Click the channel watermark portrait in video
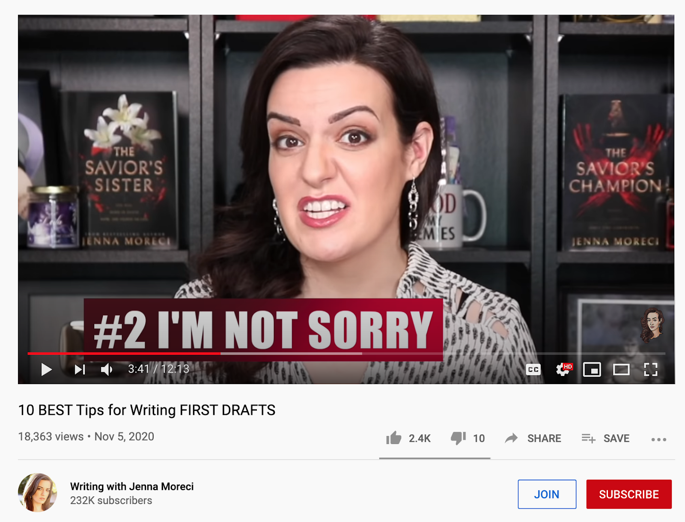The width and height of the screenshot is (685, 522). coord(652,325)
